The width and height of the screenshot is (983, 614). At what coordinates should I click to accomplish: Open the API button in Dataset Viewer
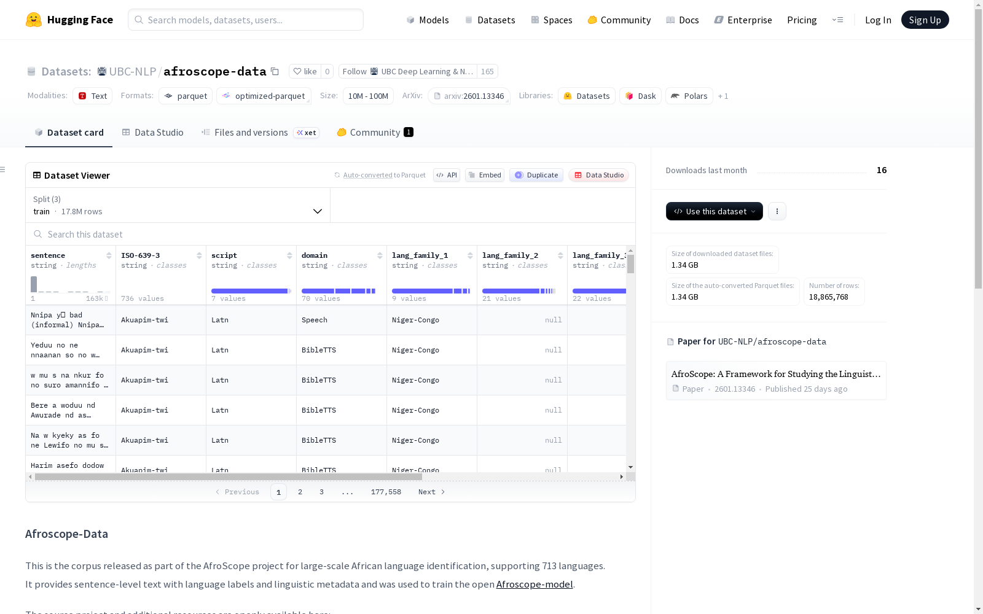click(447, 175)
